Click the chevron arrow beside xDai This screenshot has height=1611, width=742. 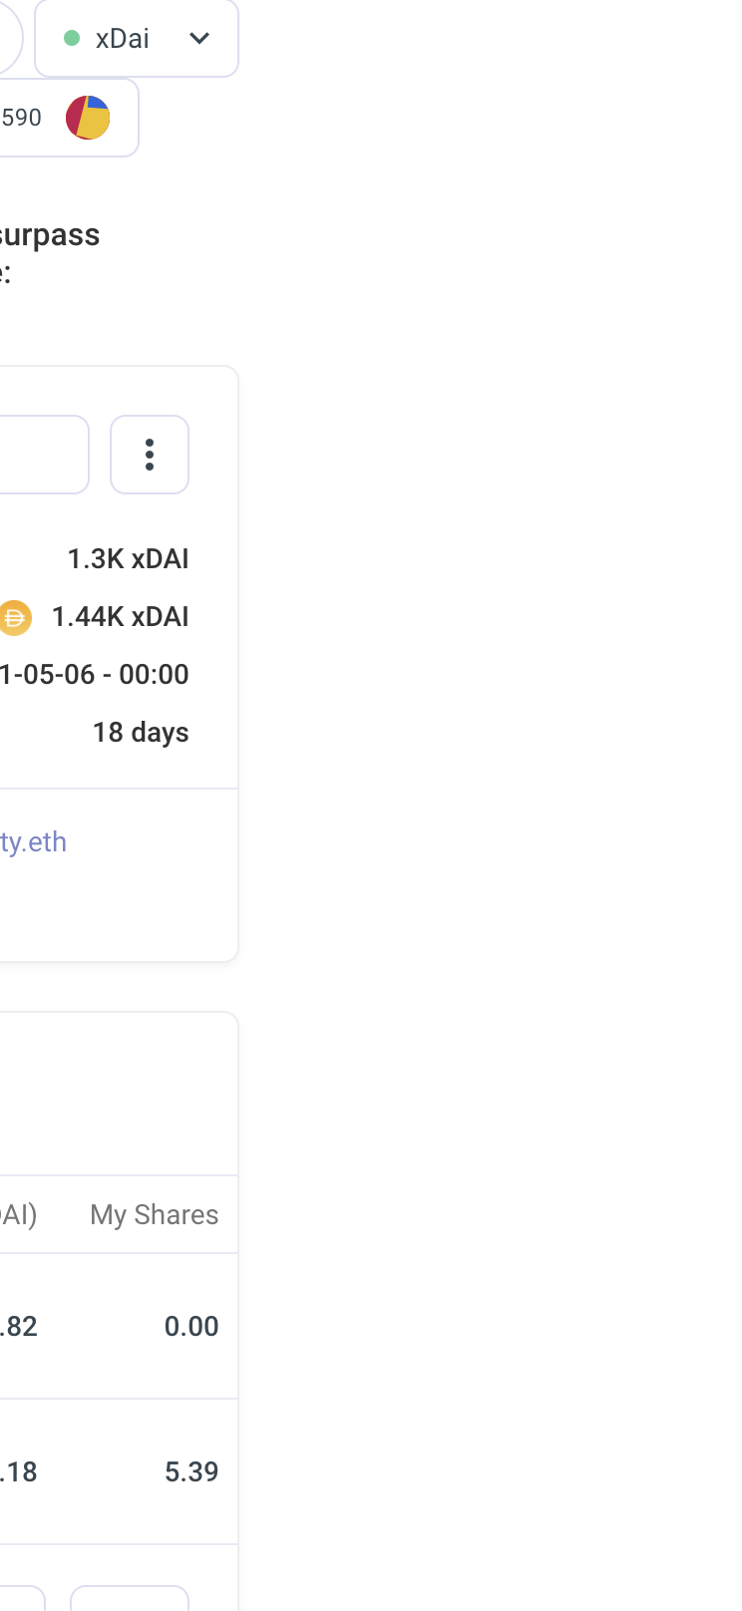click(199, 39)
